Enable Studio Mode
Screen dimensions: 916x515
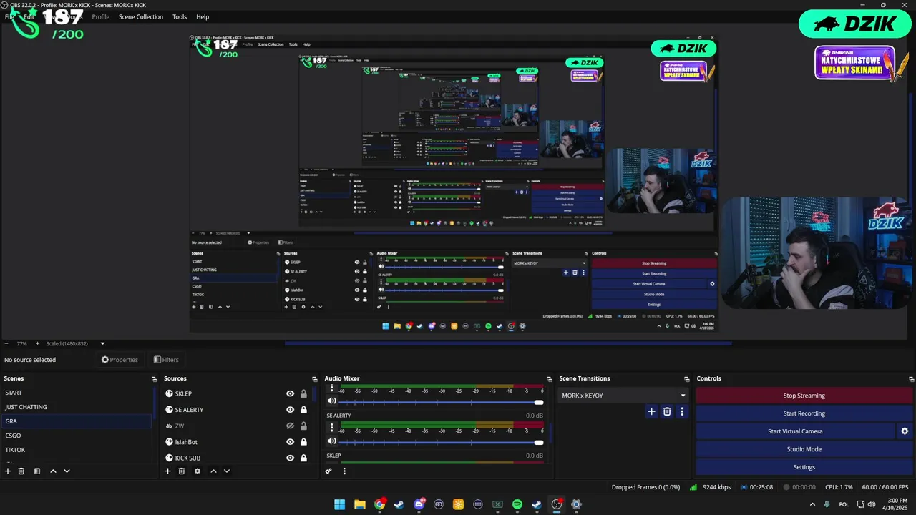click(x=804, y=449)
